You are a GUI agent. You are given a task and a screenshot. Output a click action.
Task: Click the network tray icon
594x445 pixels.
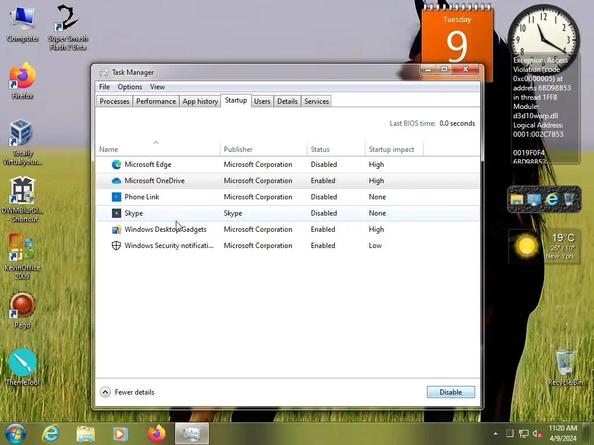pyautogui.click(x=524, y=433)
